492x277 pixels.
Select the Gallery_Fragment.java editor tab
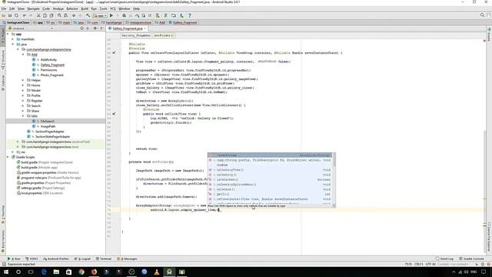128,28
